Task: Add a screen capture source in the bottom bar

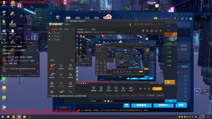Action: click(x=93, y=89)
